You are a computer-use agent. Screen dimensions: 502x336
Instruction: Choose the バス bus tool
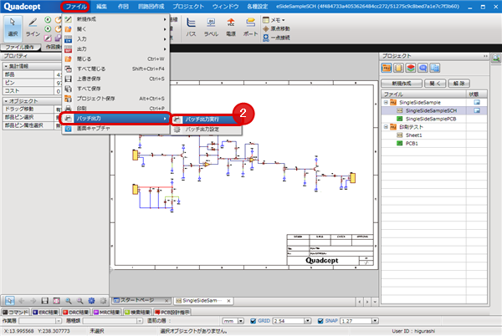(x=191, y=28)
